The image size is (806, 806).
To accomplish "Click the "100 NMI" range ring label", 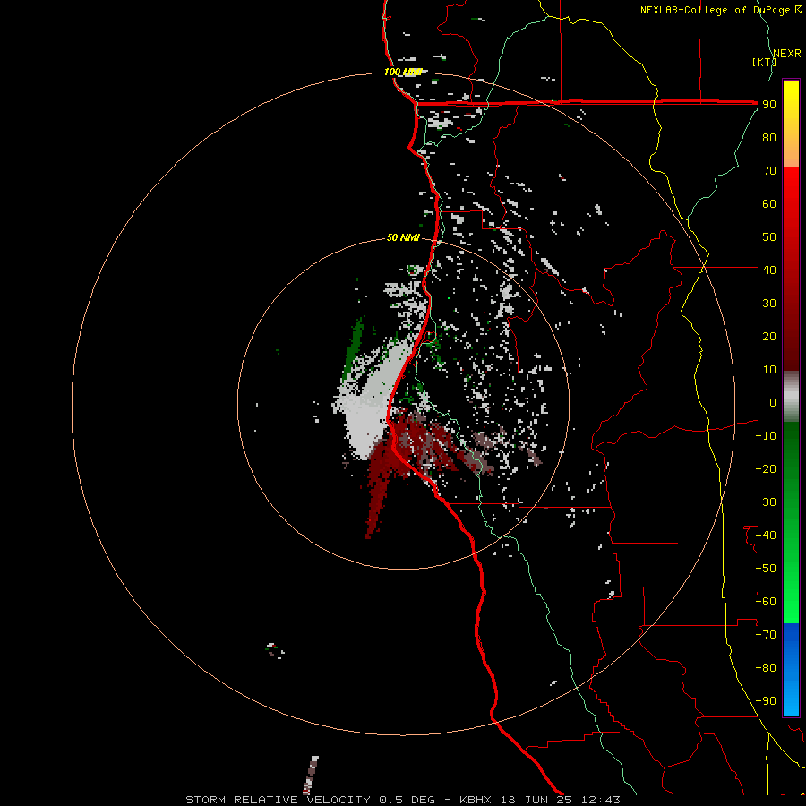I will (403, 72).
